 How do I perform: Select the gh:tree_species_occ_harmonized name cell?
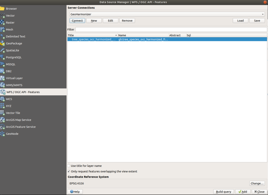[x=143, y=39]
